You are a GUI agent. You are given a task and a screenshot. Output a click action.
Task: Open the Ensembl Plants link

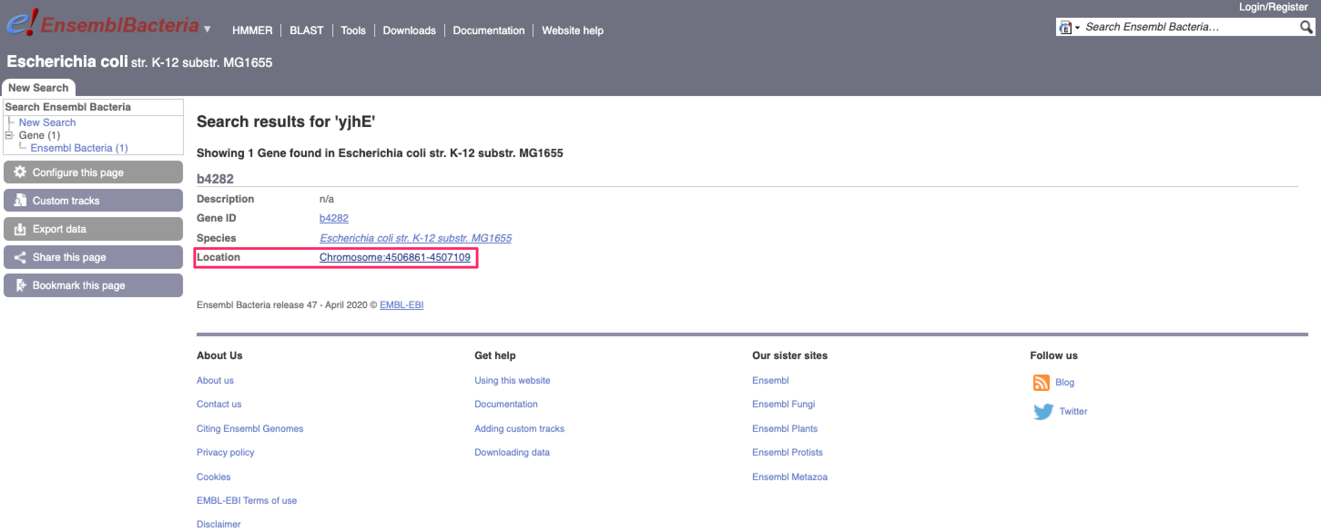[x=785, y=429]
